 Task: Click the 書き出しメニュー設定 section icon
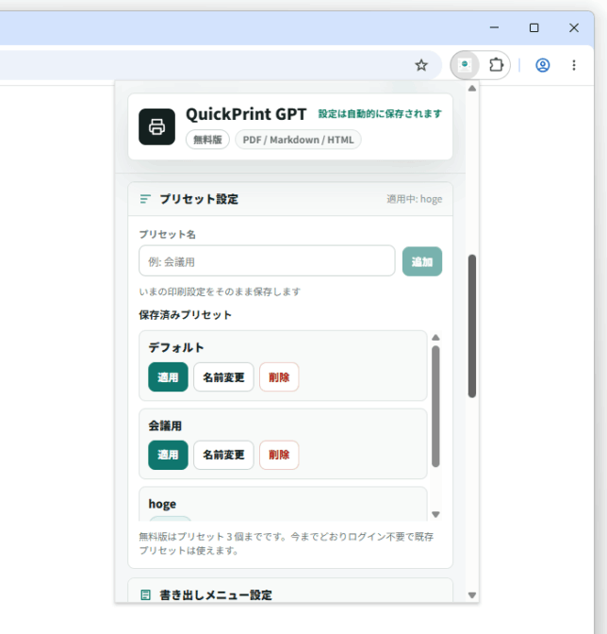click(145, 594)
